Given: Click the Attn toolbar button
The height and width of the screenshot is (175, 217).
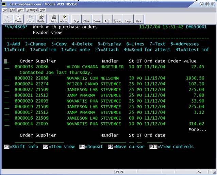Looking at the screenshot, I should [107, 19].
